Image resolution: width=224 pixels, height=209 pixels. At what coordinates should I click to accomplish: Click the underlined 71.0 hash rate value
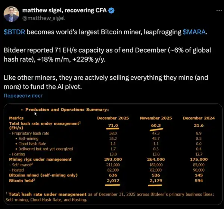[113, 126]
